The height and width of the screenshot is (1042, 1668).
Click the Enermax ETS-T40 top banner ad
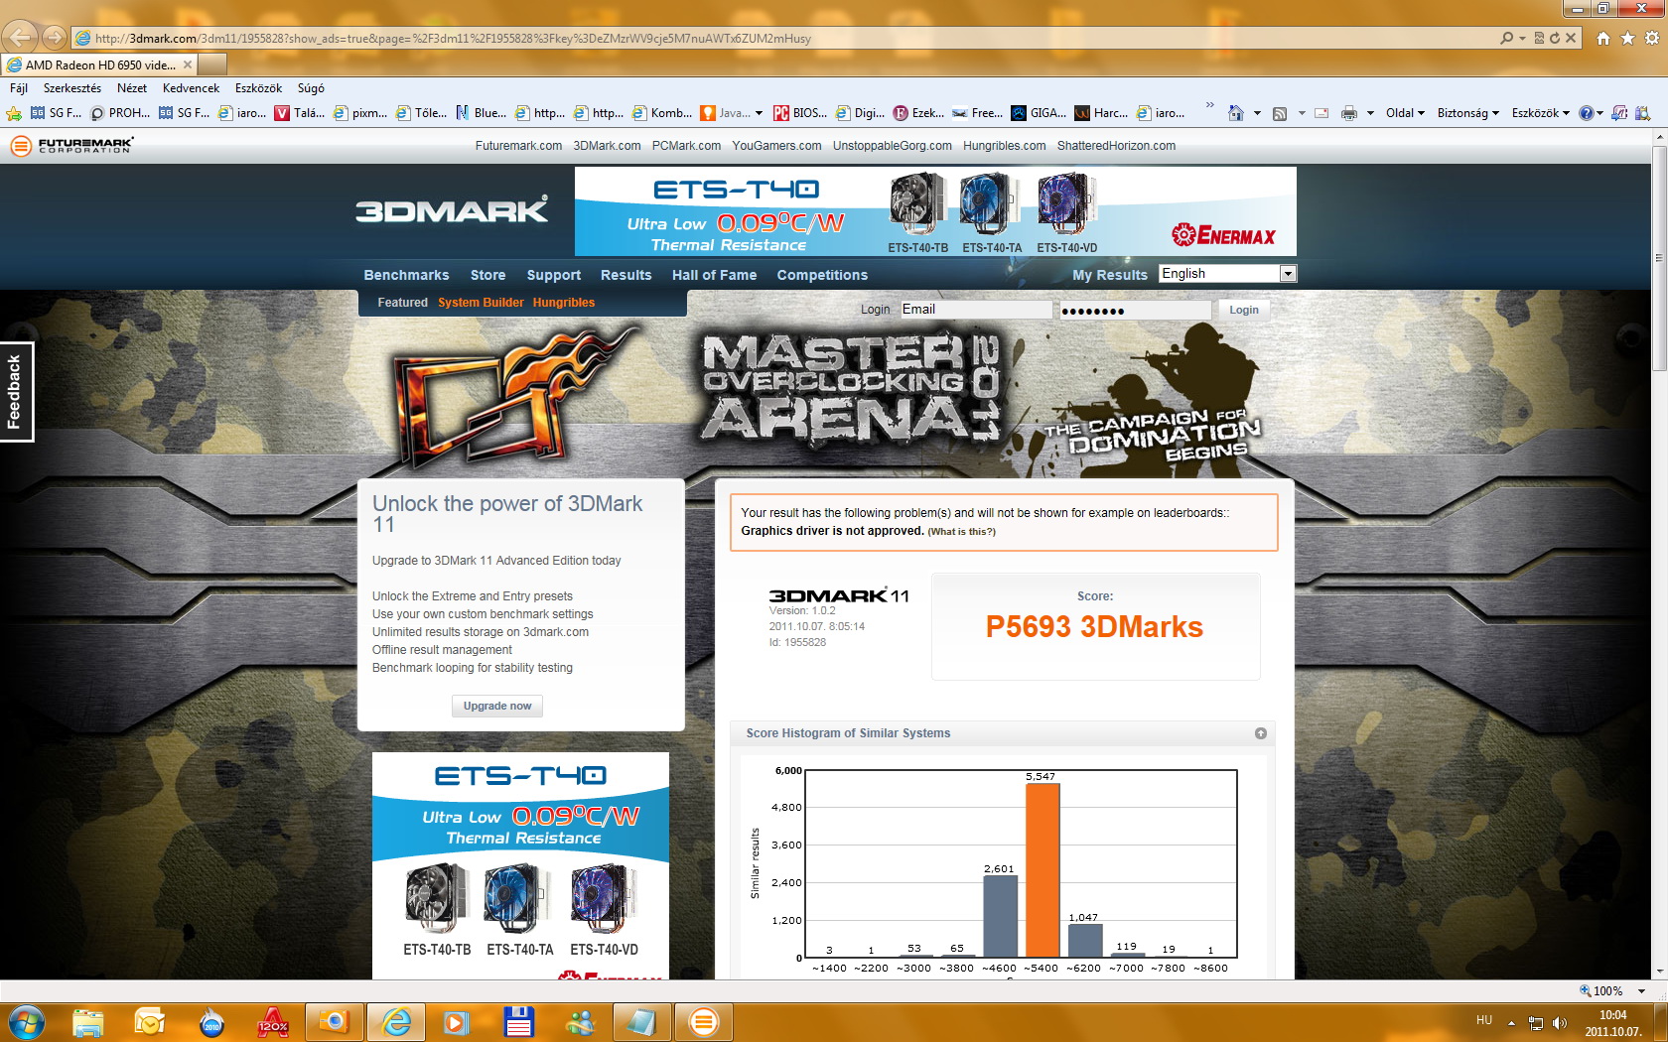tap(935, 211)
